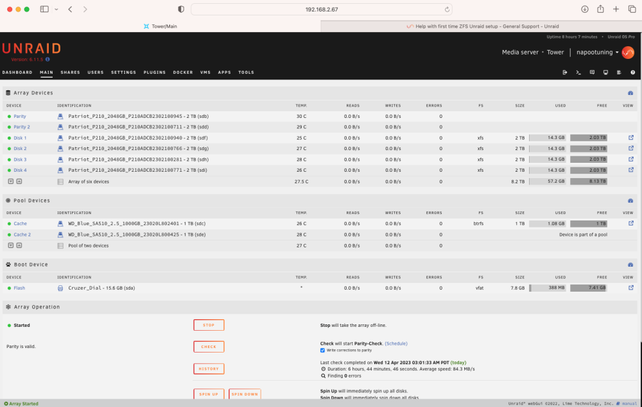Open the Plugins menu
The width and height of the screenshot is (642, 407).
[154, 72]
